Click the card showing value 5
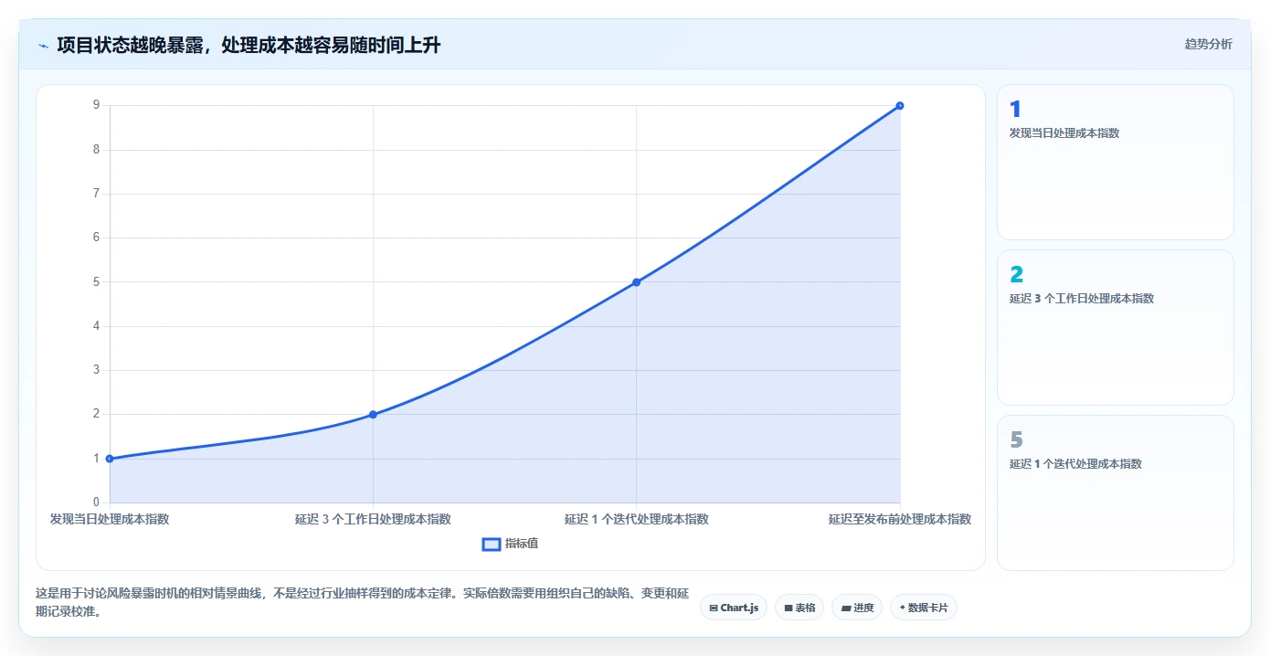The width and height of the screenshot is (1270, 656). point(1116,492)
